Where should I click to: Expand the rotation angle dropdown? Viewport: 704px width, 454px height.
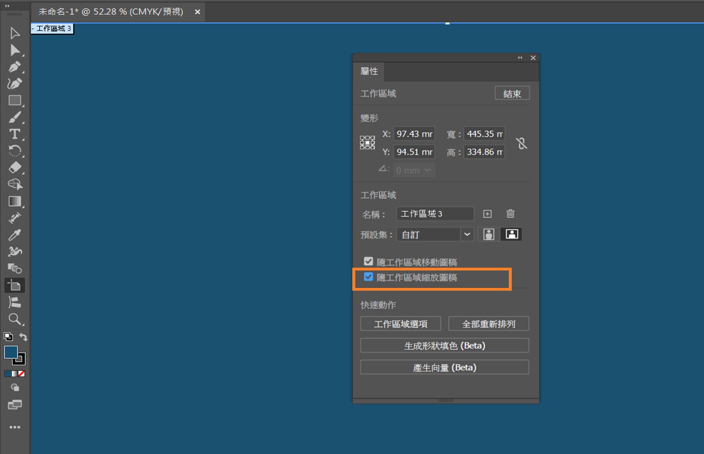click(428, 170)
